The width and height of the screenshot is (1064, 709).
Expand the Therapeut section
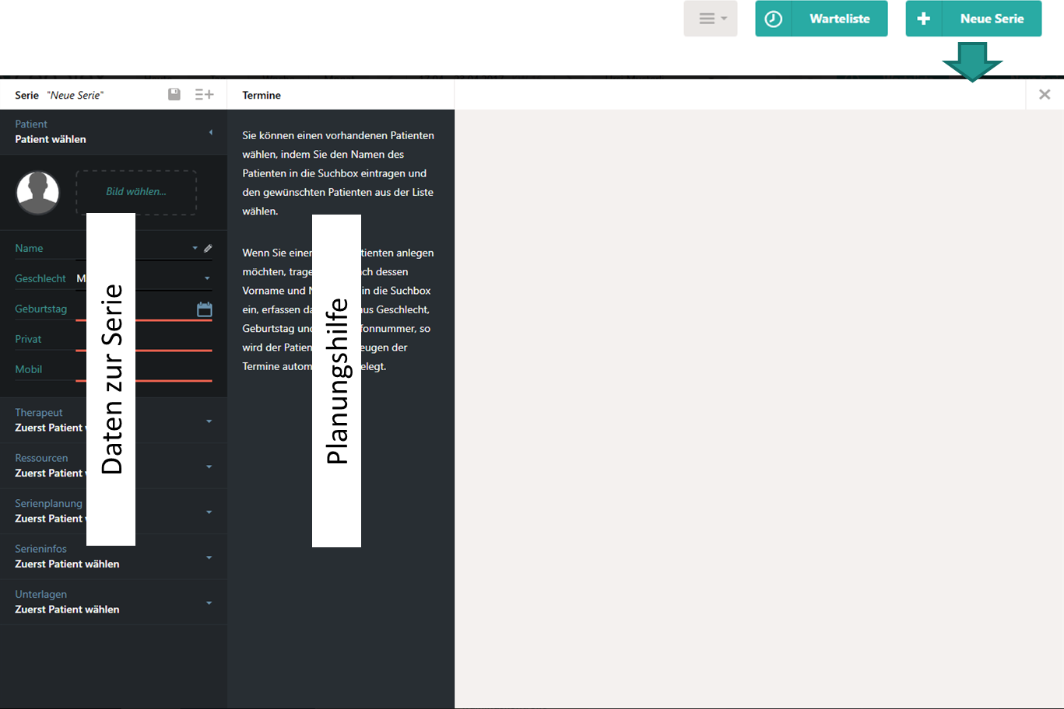(x=209, y=421)
